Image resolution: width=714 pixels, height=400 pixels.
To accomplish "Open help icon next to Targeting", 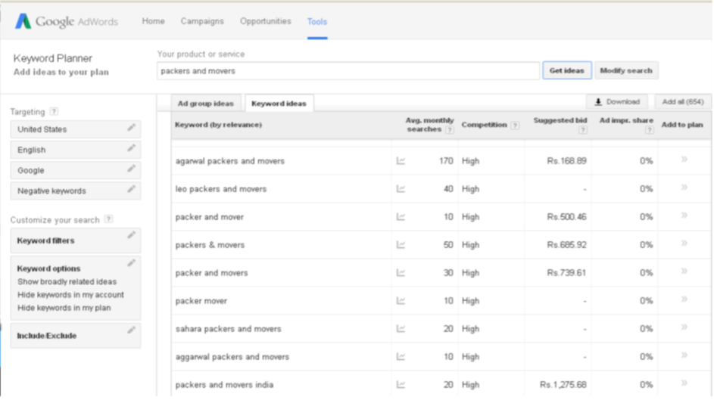I will [x=54, y=112].
